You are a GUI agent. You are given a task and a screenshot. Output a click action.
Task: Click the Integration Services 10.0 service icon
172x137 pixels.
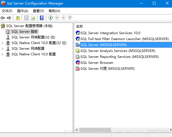click(78, 33)
